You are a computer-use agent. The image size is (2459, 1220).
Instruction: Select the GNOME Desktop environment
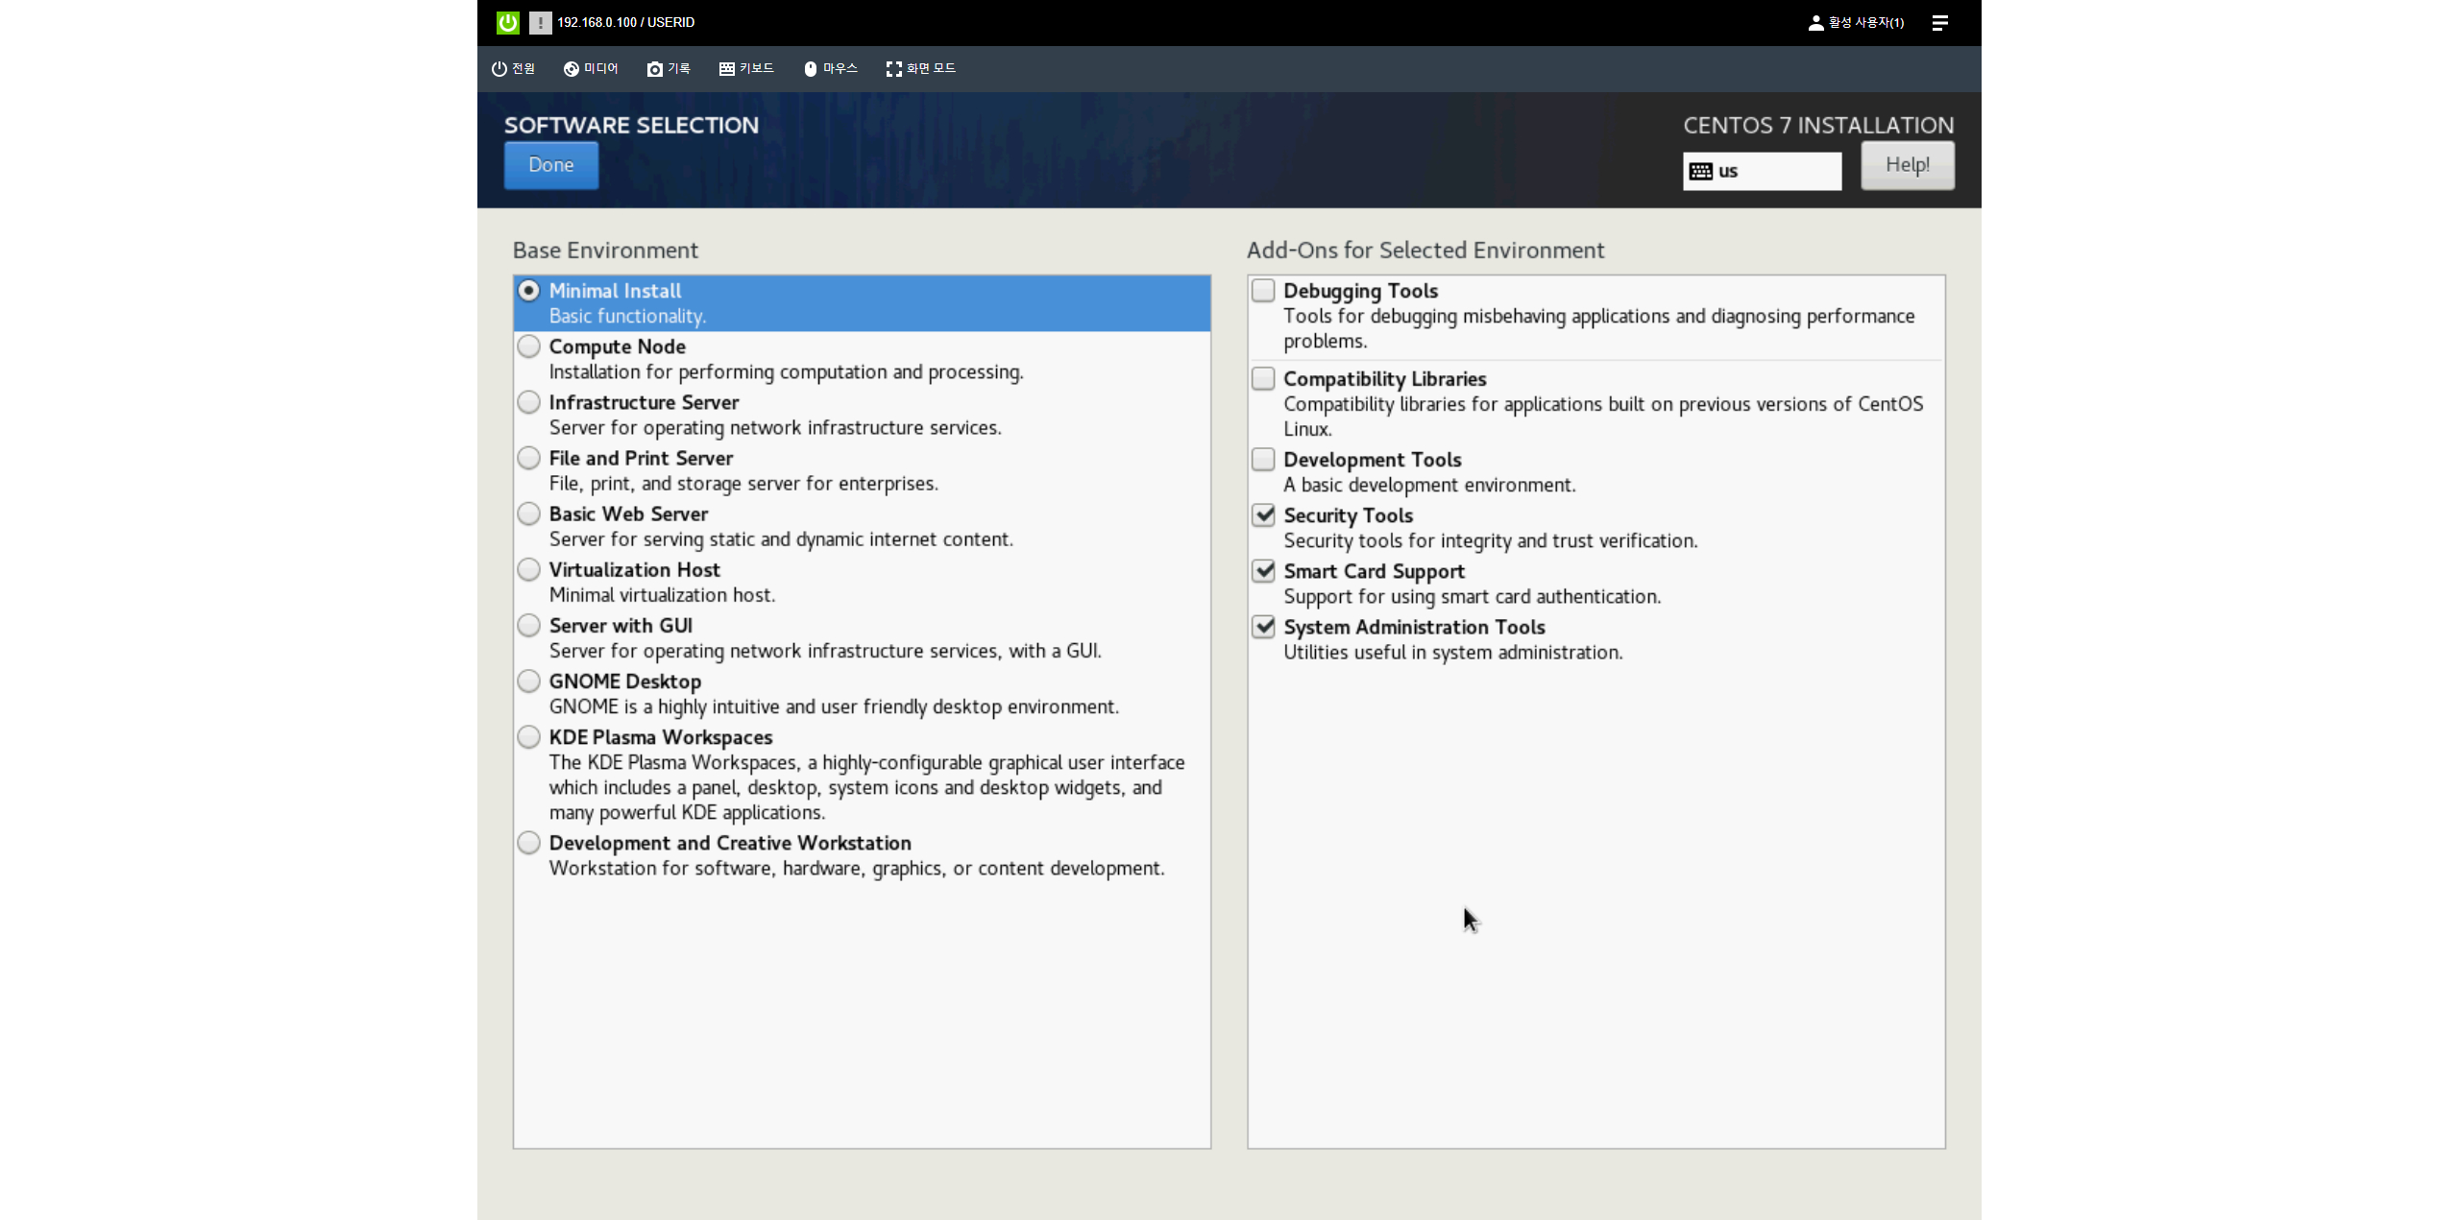click(x=528, y=681)
